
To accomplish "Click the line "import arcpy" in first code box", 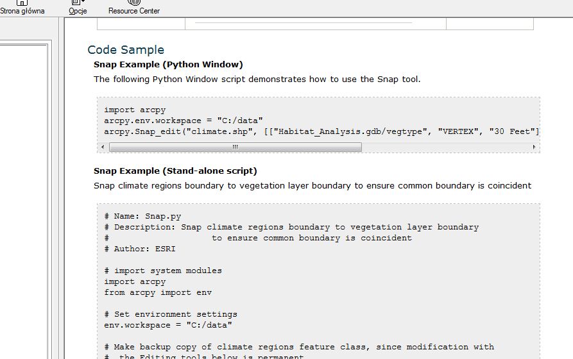I will pos(135,110).
